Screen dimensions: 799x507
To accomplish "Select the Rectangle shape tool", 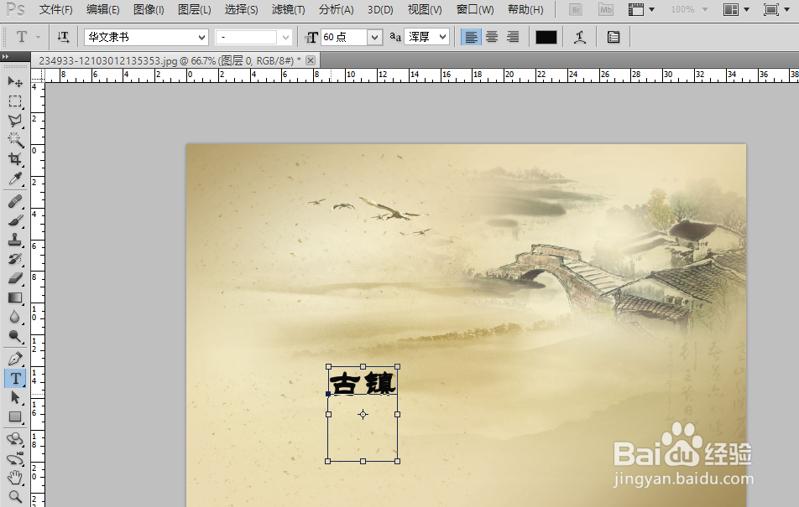I will (15, 416).
